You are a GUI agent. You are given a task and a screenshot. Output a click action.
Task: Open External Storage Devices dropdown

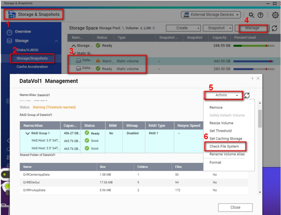pos(211,15)
